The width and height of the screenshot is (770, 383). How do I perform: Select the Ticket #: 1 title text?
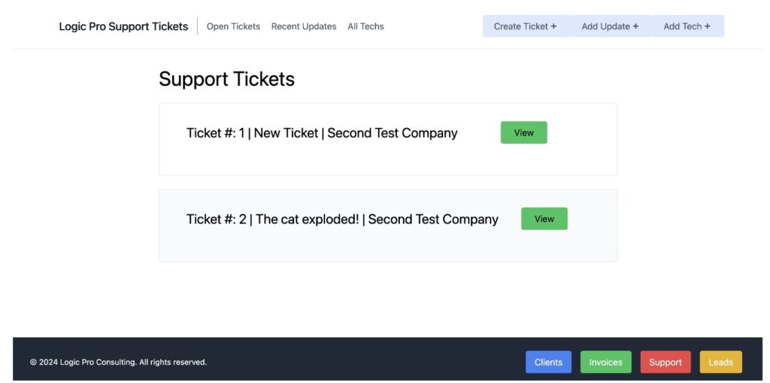[322, 132]
